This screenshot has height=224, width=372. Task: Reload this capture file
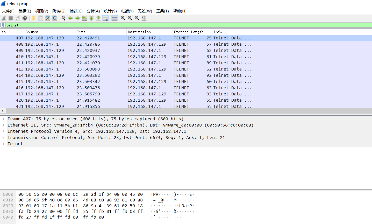tap(54, 18)
